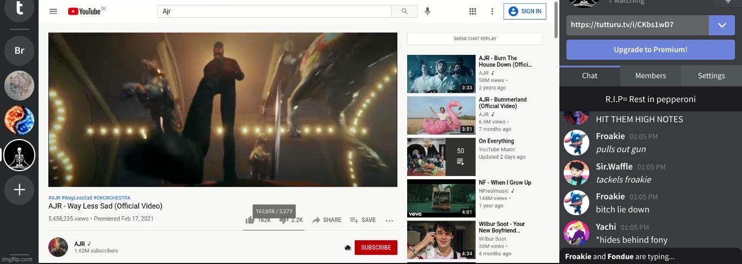The image size is (742, 264).
Task: Expand the invite link dropdown arrow
Action: [x=722, y=25]
